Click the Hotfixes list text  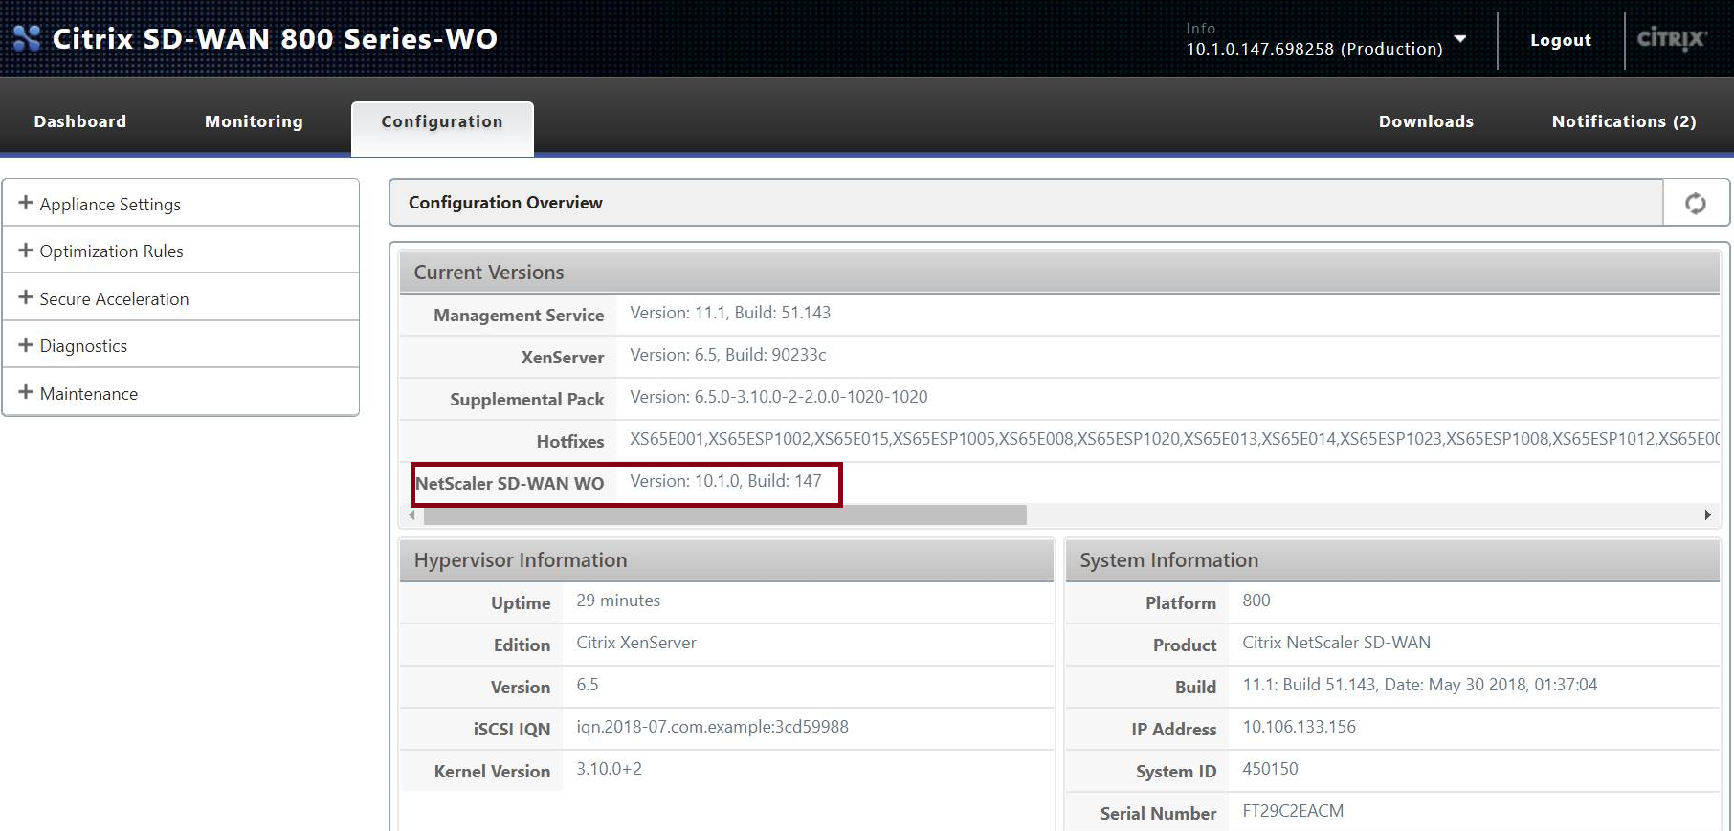pos(1174,439)
